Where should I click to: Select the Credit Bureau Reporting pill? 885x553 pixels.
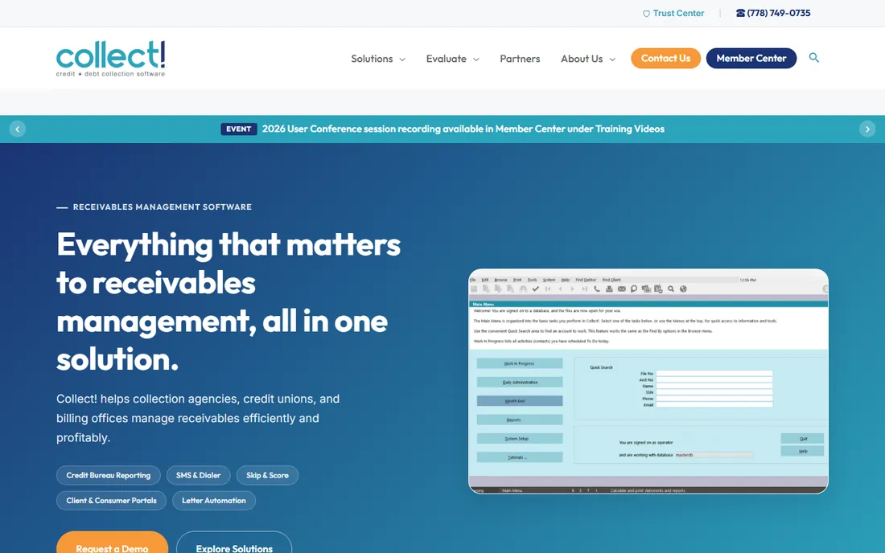[109, 475]
